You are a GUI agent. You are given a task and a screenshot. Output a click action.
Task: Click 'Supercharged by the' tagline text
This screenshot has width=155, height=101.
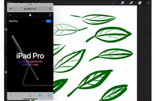click(x=30, y=62)
